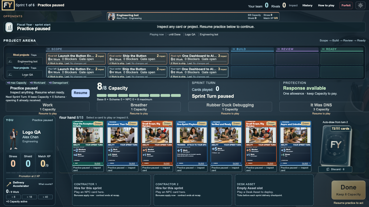This screenshot has height=207, width=369.
Task: Click the FY logo icon
Action: (8, 5)
